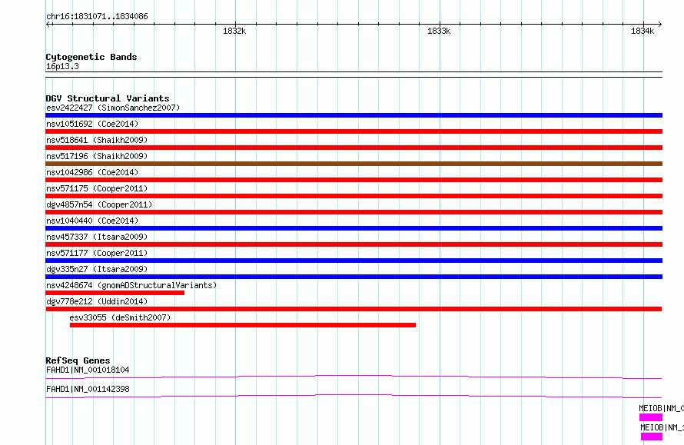Click the brown bar for nsv517196
684x445 pixels.
(x=354, y=164)
